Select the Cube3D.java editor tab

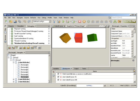pos(59,26)
